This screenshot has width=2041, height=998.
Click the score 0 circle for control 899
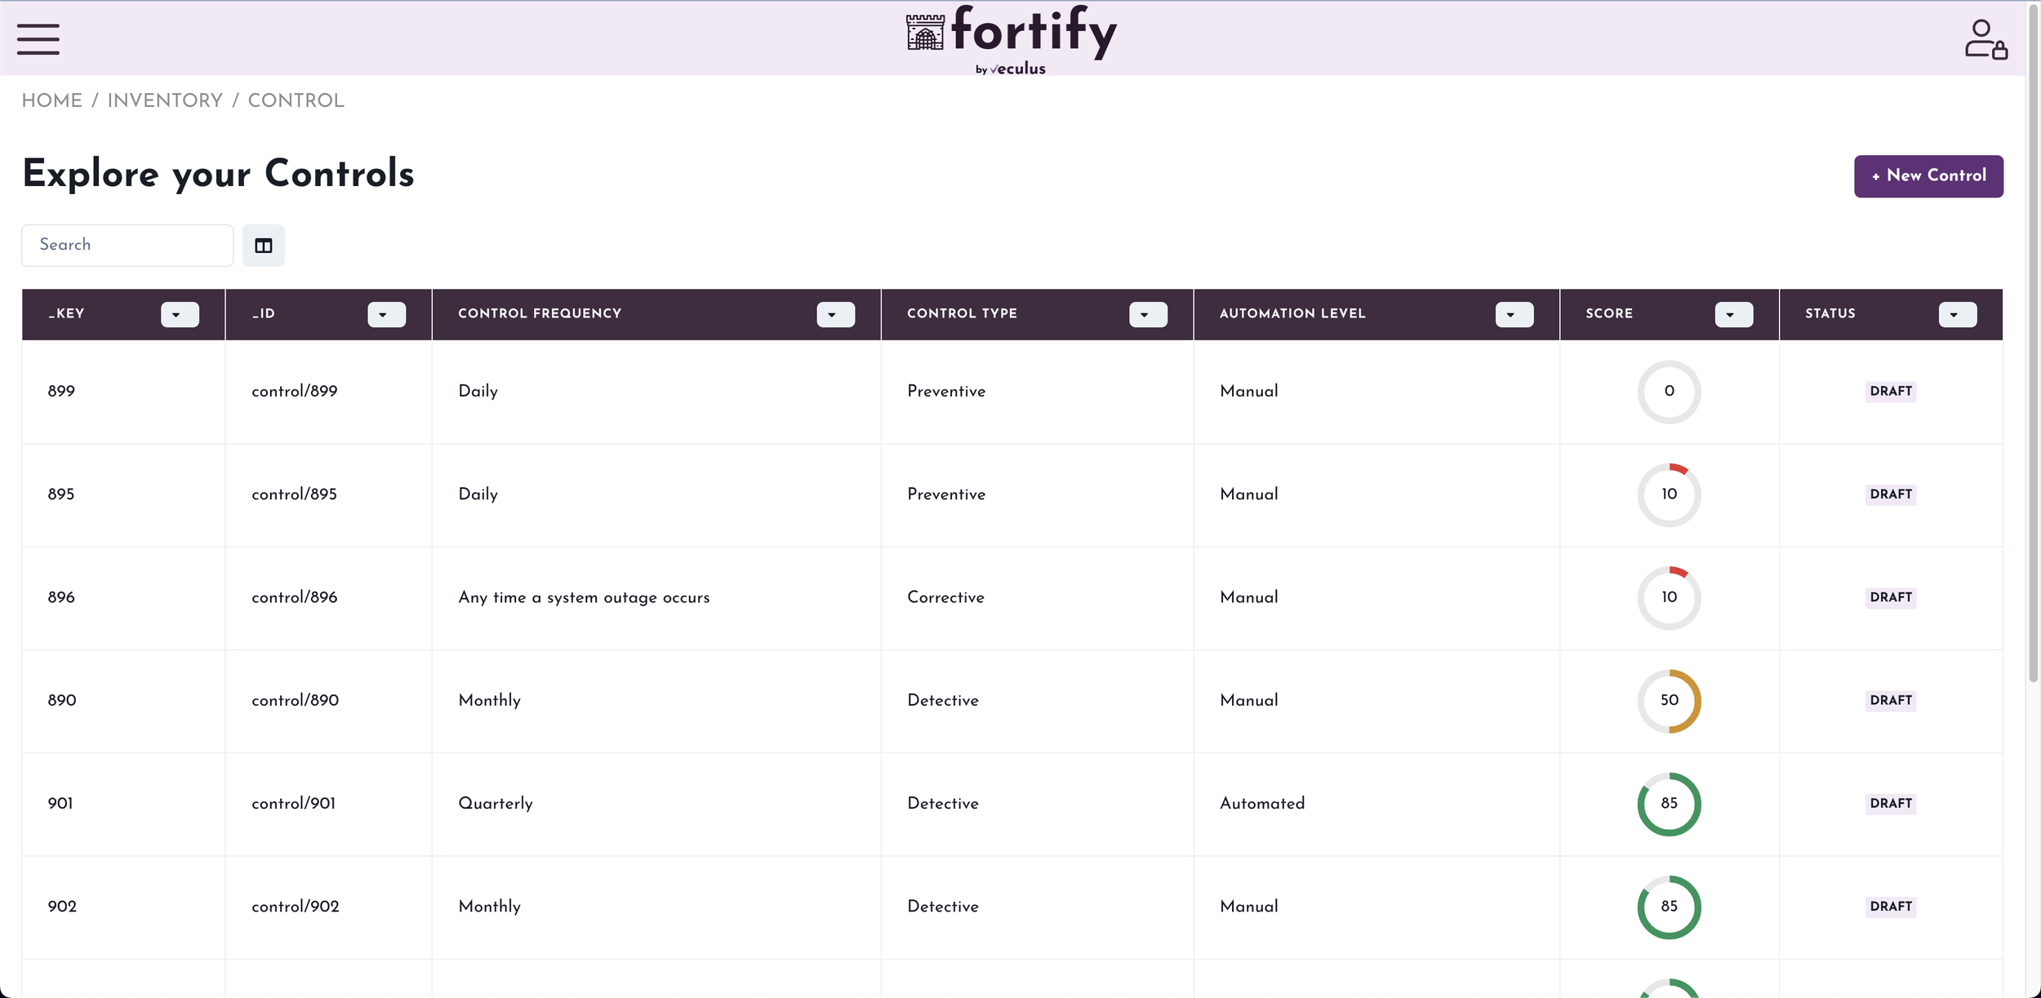pos(1668,392)
